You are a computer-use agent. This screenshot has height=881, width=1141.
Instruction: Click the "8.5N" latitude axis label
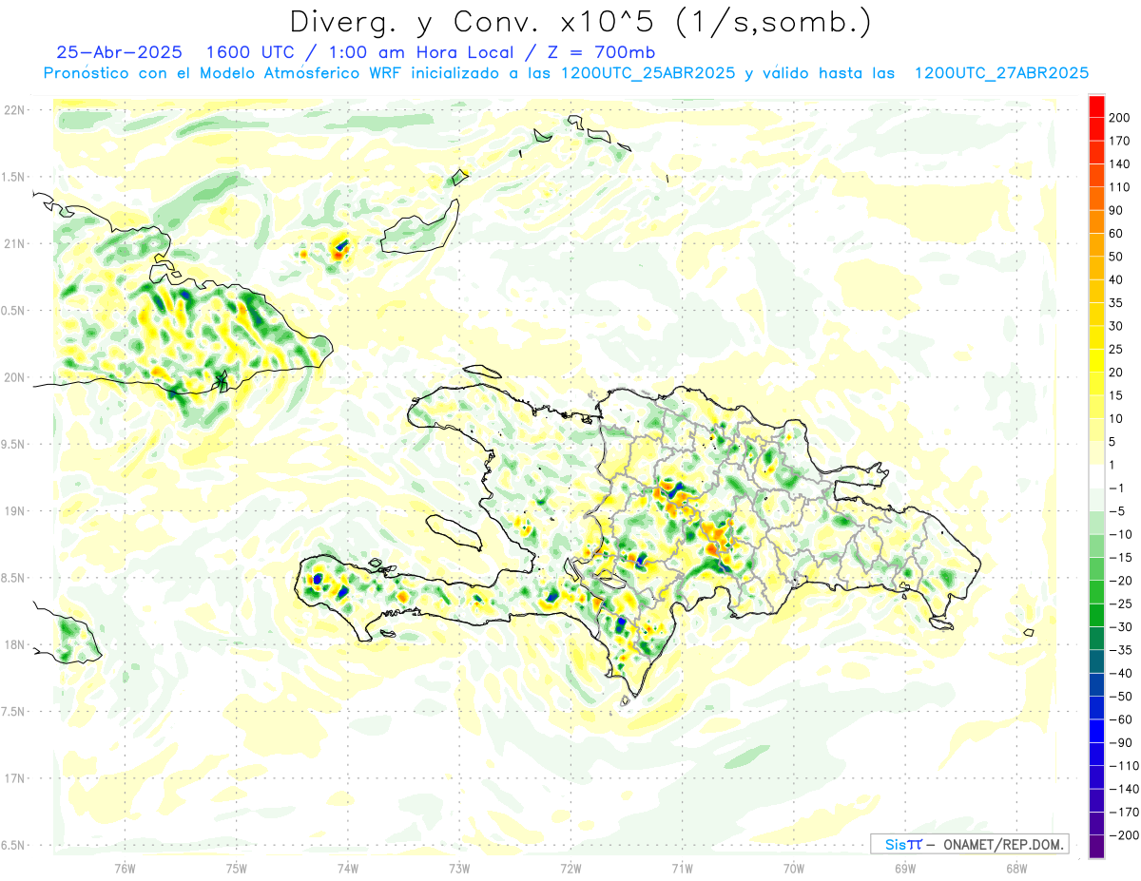pos(14,578)
